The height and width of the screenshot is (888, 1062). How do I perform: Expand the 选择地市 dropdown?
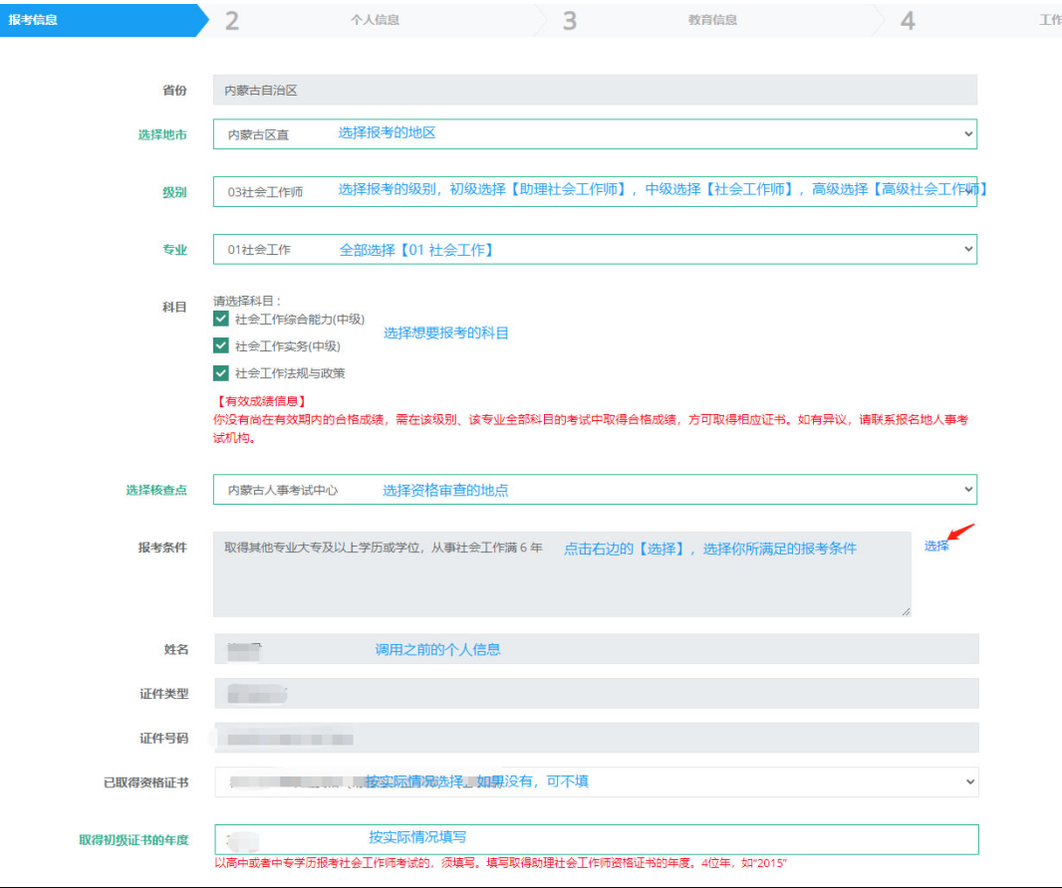[595, 134]
